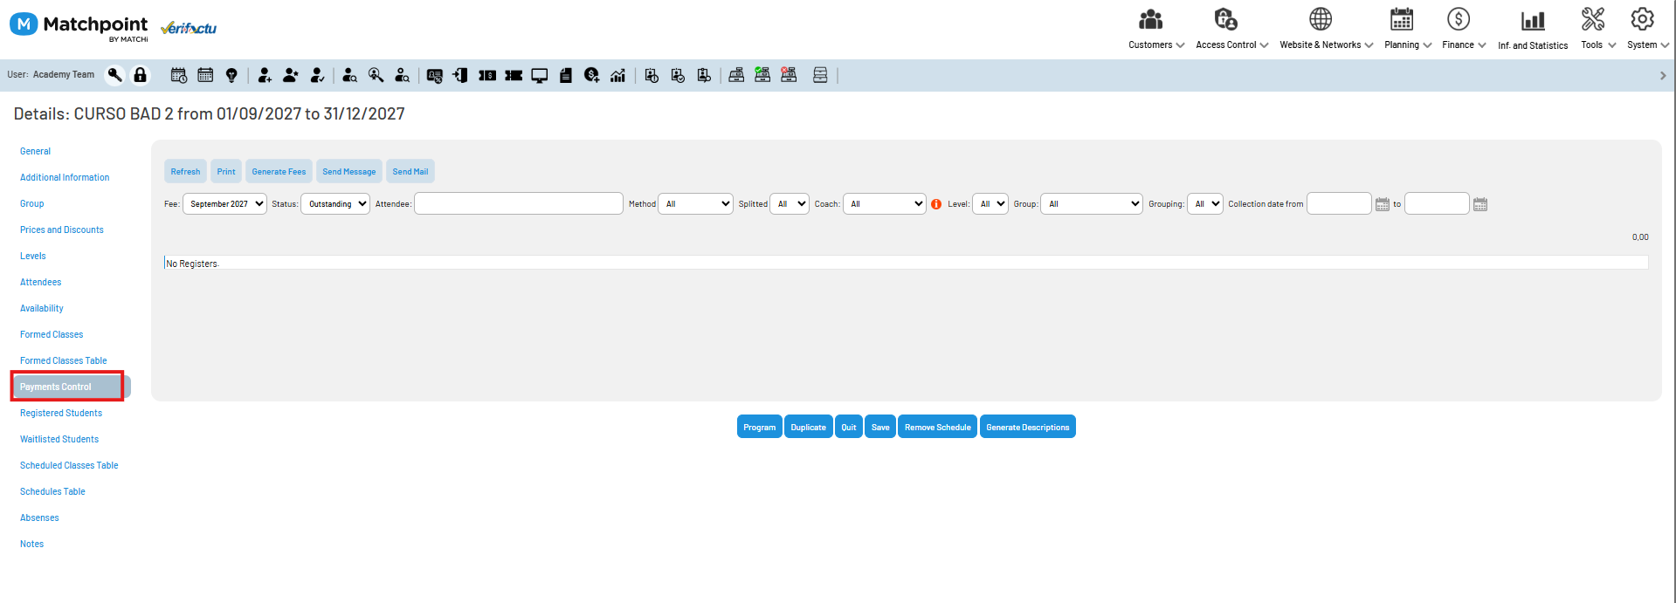This screenshot has width=1676, height=603.
Task: Click the door entry arrow icon
Action: tap(460, 75)
